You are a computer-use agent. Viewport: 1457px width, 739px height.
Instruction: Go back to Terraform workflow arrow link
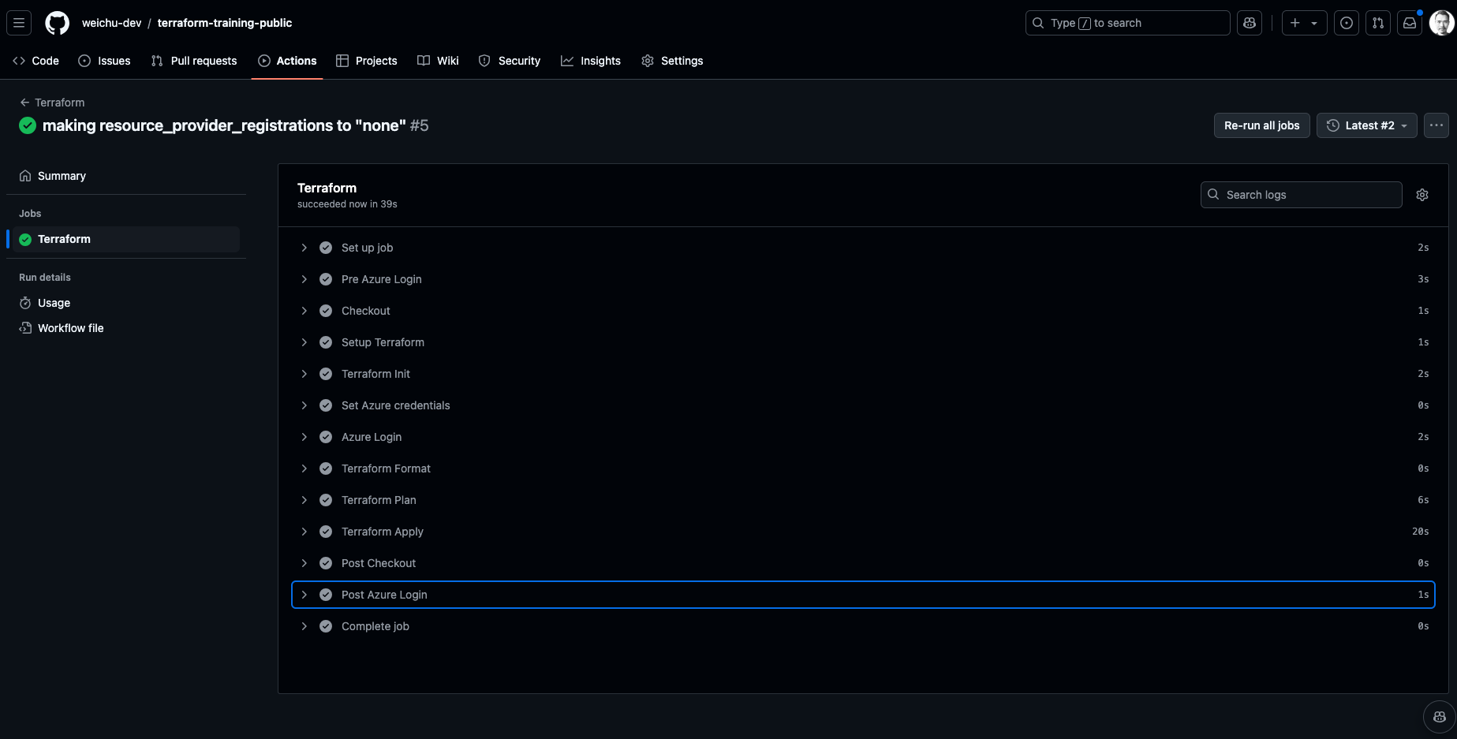point(52,103)
